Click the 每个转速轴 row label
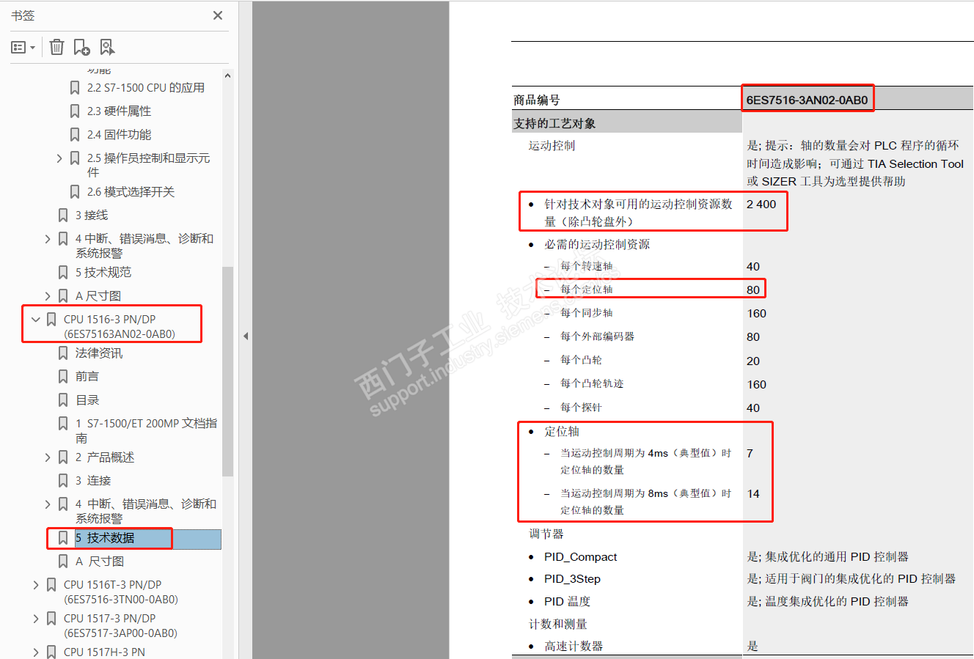This screenshot has width=974, height=659. coord(587,266)
